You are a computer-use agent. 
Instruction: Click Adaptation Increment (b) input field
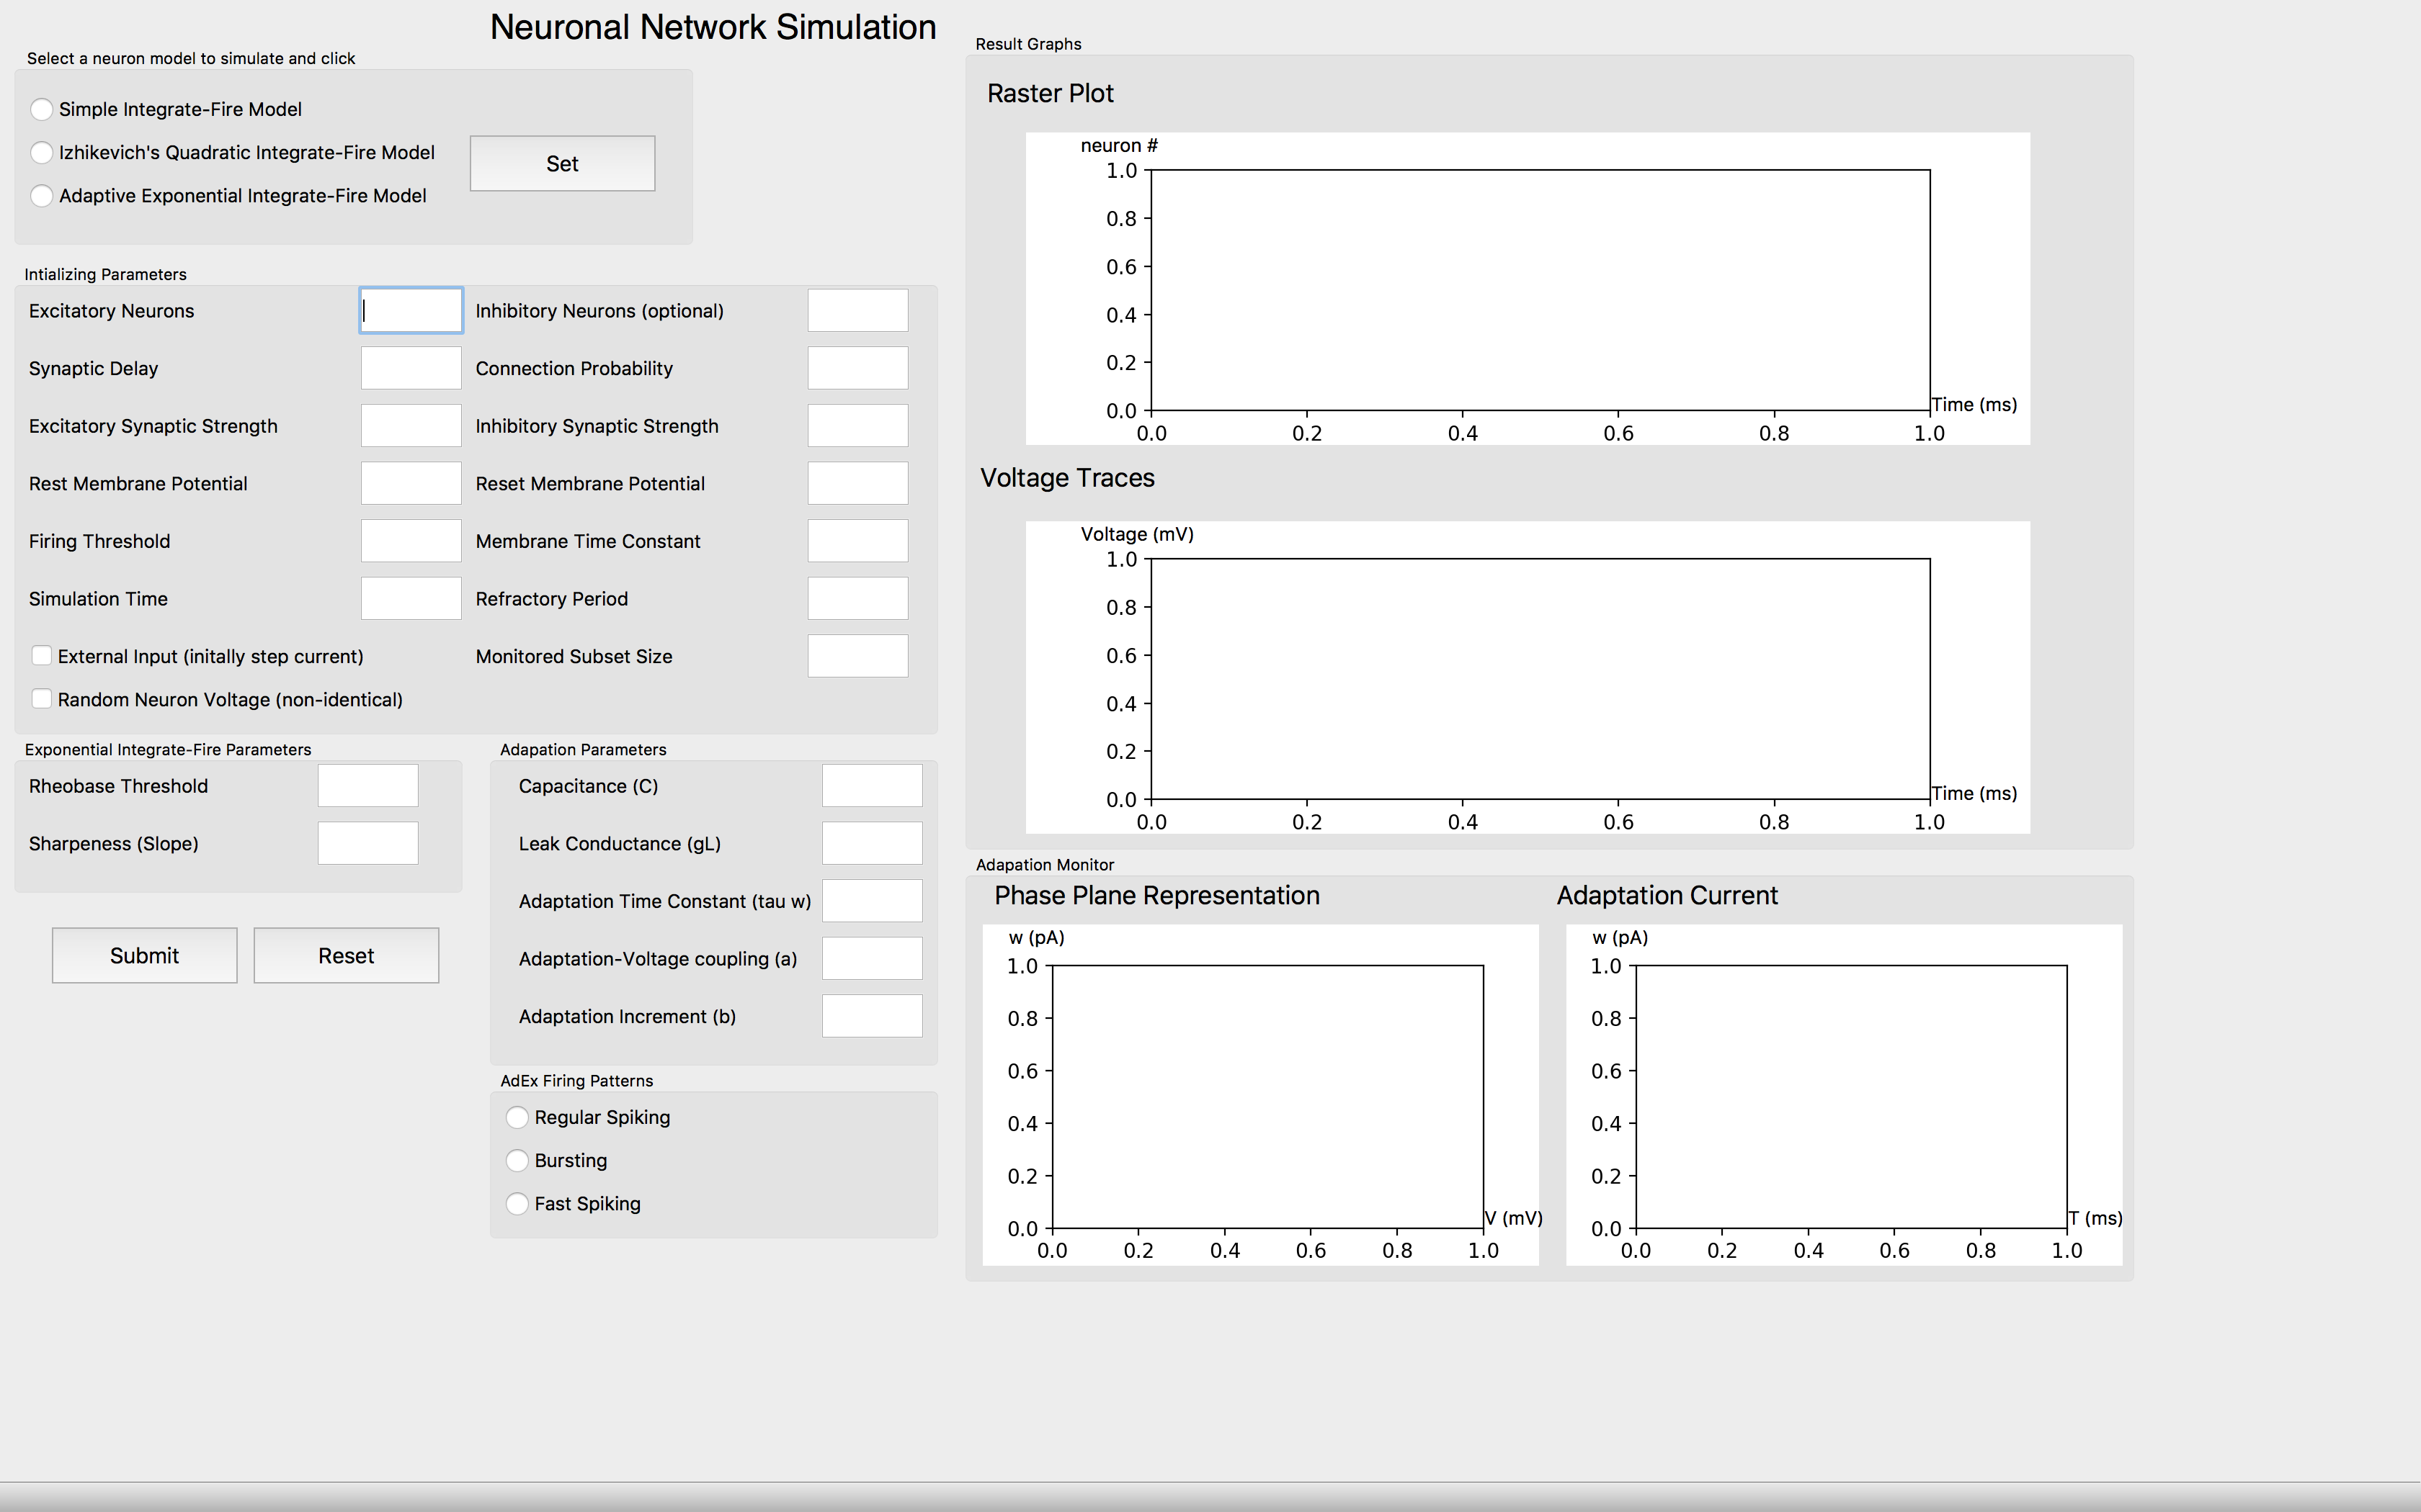tap(873, 1016)
